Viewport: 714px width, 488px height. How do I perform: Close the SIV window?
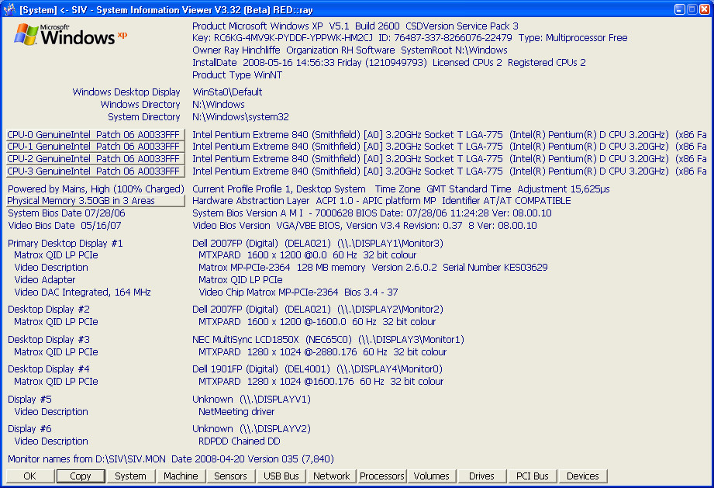click(705, 9)
